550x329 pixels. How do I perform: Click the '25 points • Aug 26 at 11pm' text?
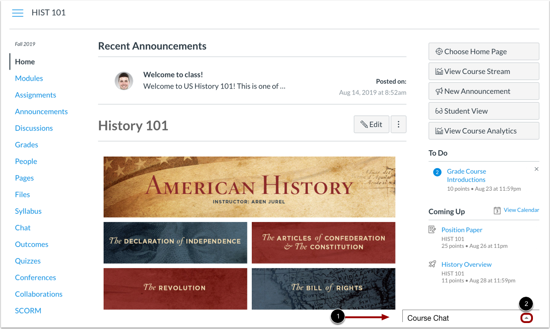474,246
